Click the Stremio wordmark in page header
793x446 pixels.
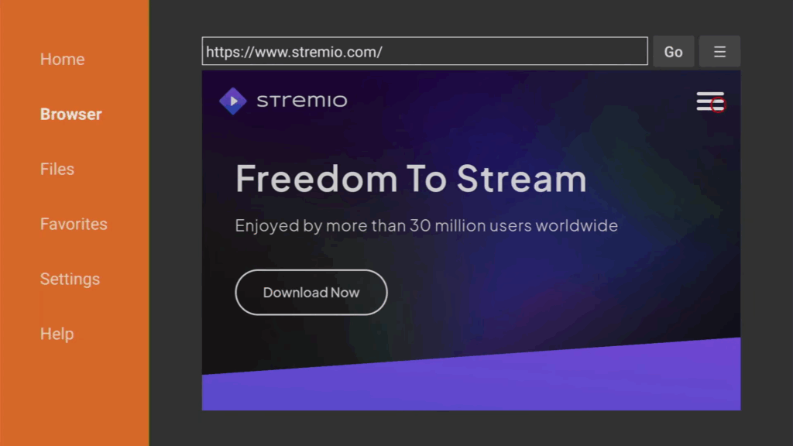pos(302,101)
